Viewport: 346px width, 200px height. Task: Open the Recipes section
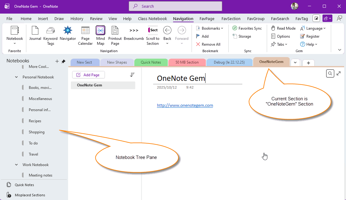coord(35,121)
